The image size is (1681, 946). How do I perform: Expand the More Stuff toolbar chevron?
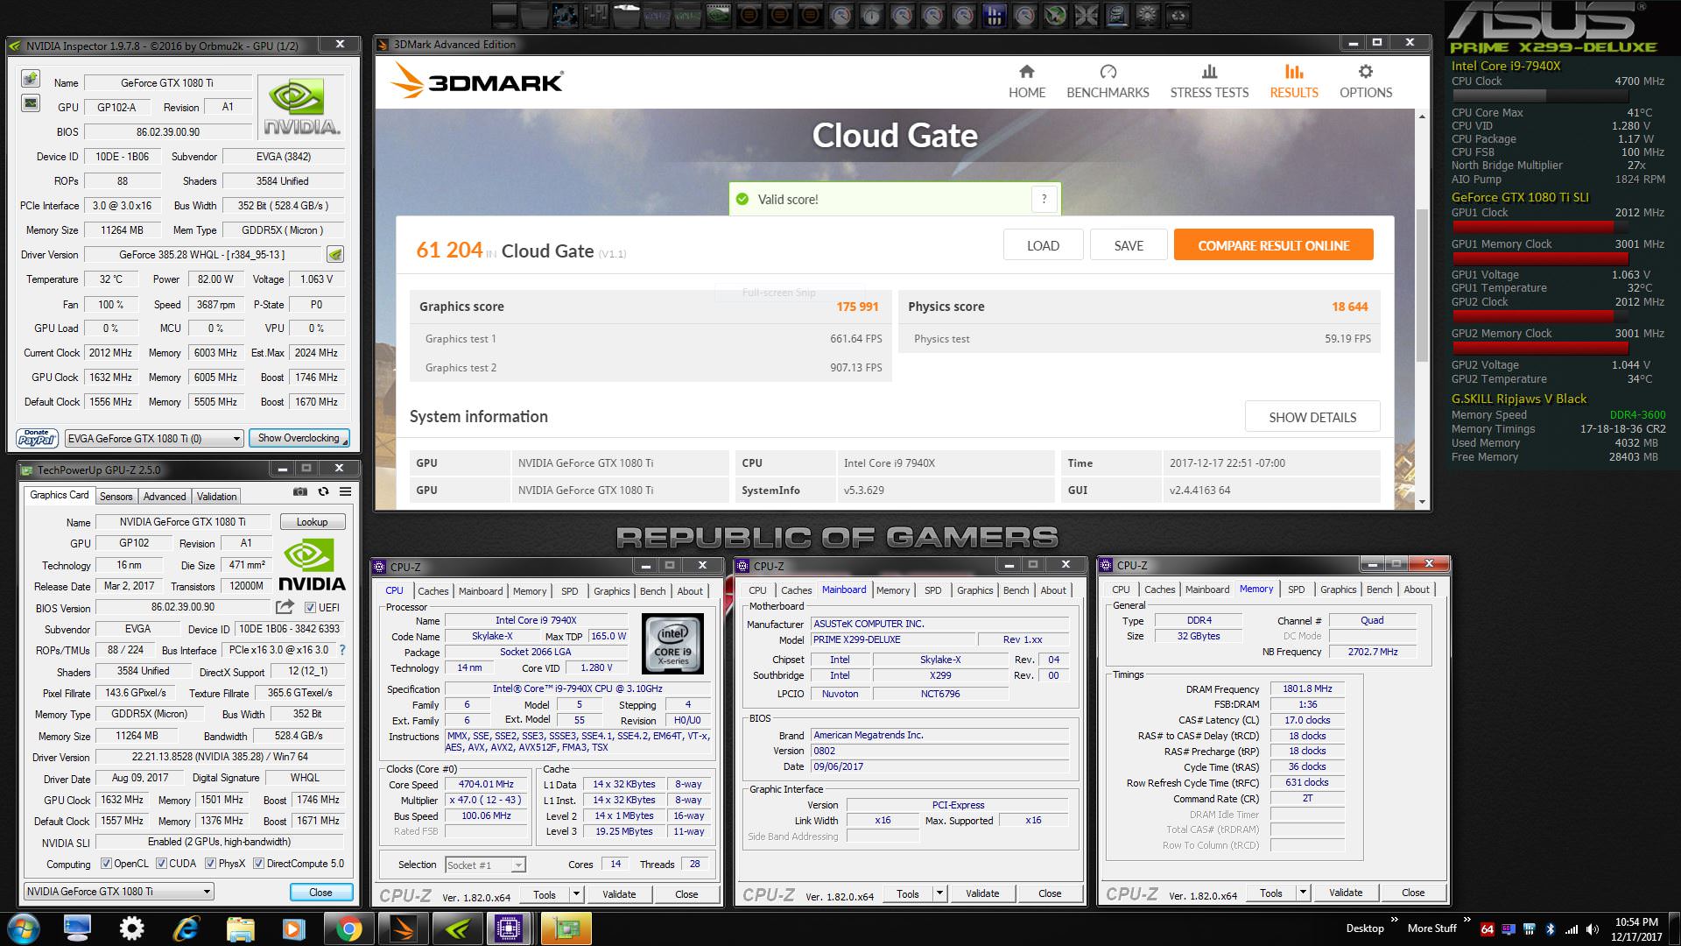pyautogui.click(x=1466, y=920)
